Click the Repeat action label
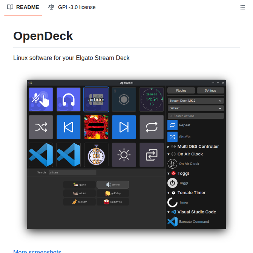 coord(185,125)
